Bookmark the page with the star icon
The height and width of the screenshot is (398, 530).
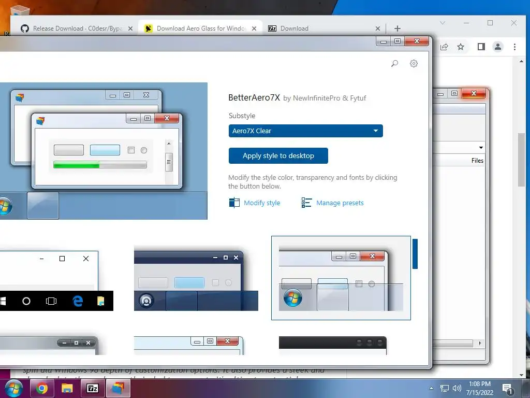coord(460,47)
